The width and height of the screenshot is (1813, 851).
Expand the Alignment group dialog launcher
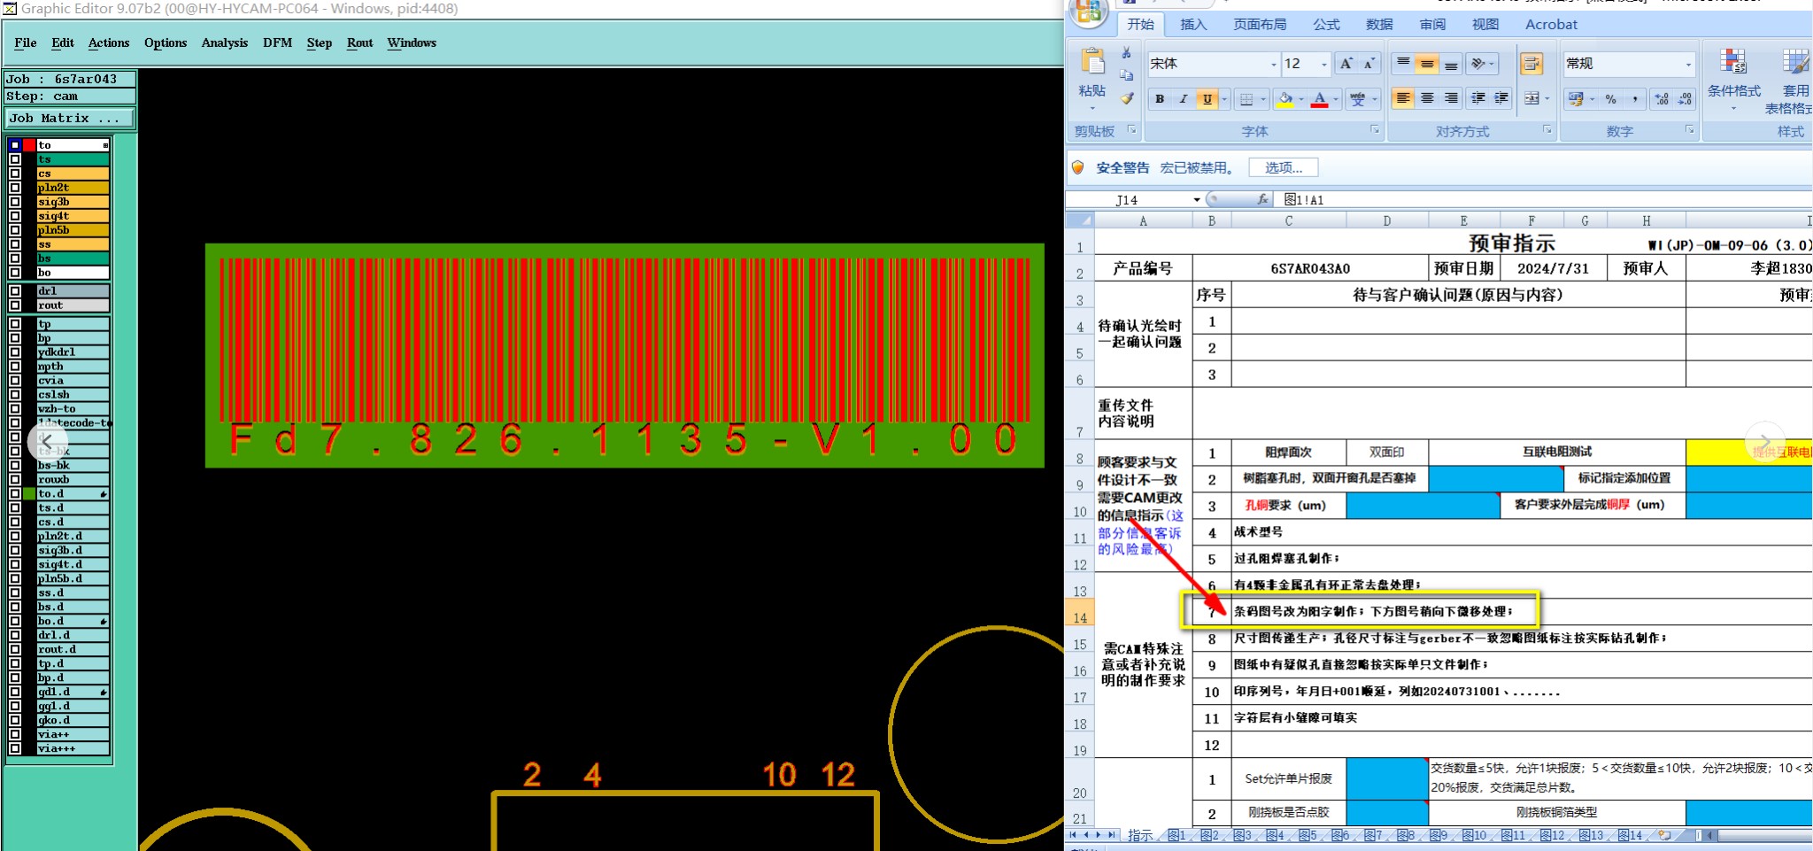[x=1547, y=130]
